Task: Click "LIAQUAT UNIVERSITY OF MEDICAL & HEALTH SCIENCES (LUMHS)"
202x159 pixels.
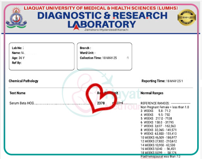Action: click(x=101, y=8)
